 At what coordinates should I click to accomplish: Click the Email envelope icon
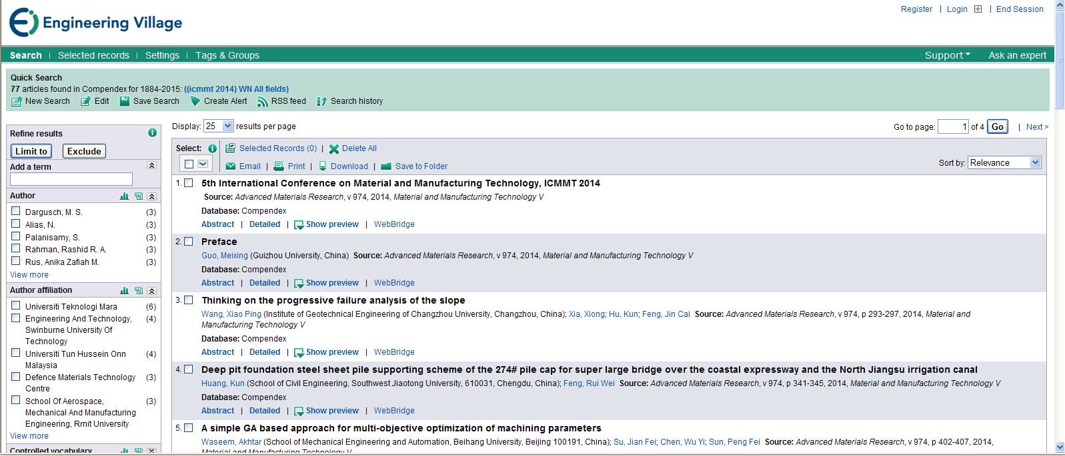click(231, 166)
